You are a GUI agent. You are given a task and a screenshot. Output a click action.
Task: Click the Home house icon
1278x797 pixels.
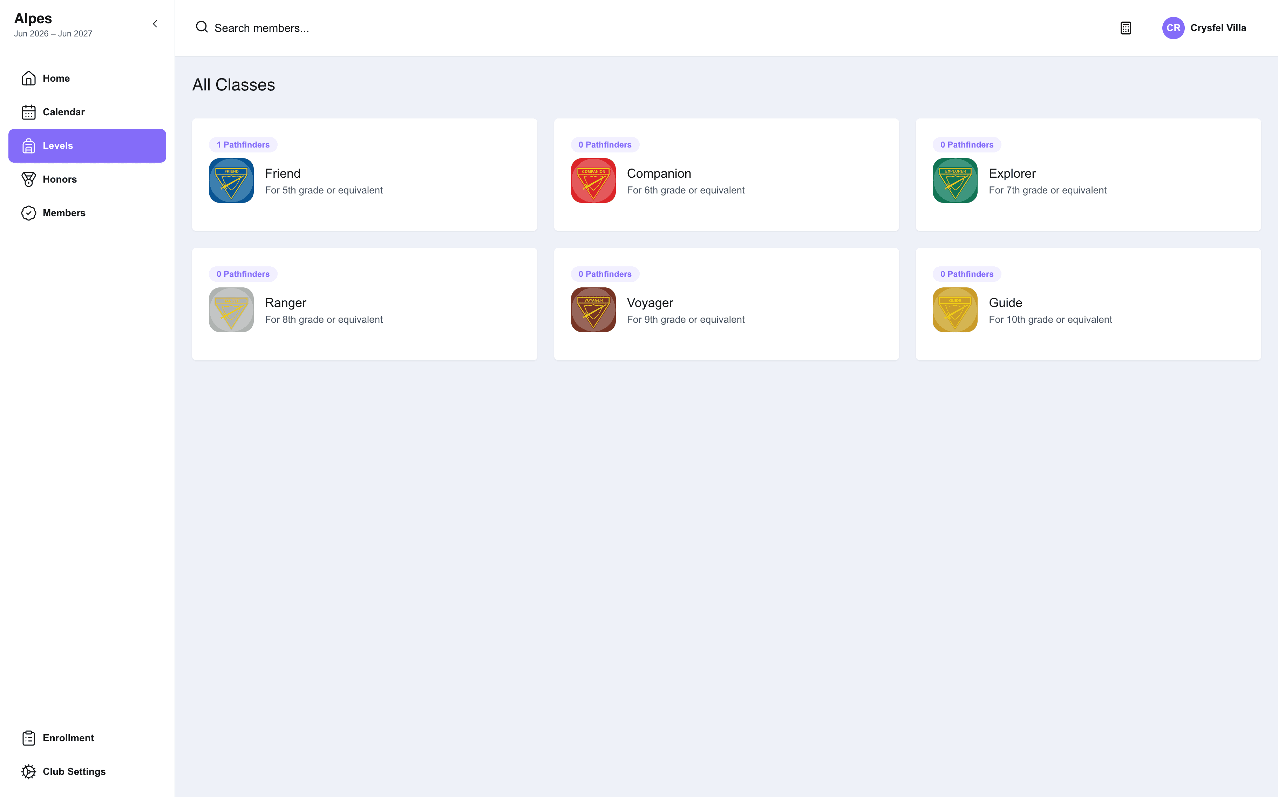(28, 78)
